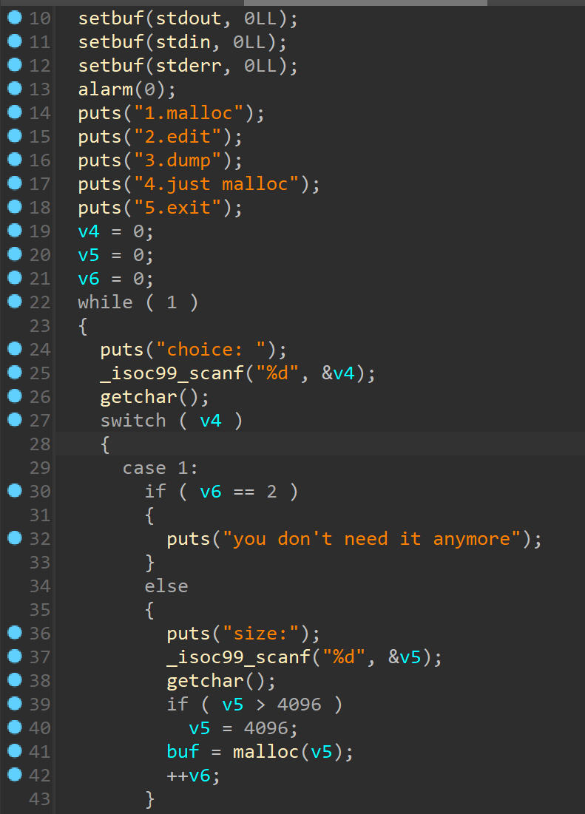Click while keyword on line 22
This screenshot has width=585, height=814.
tap(105, 302)
